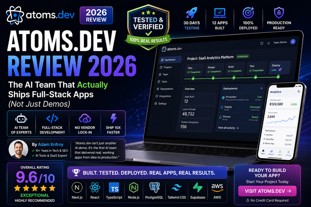Image resolution: width=311 pixels, height=207 pixels.
Task: Open Settings in the laptop sidebar
Action: tap(160, 103)
